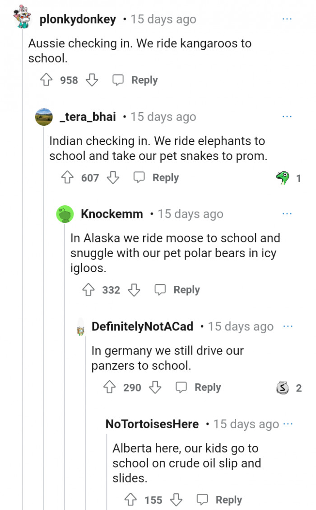316x510 pixels.
Task: Open the three-dot menu for Knockemm's comment
Action: [287, 212]
